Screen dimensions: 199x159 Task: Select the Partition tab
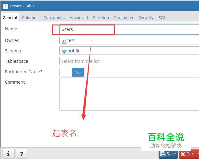pos(101,17)
